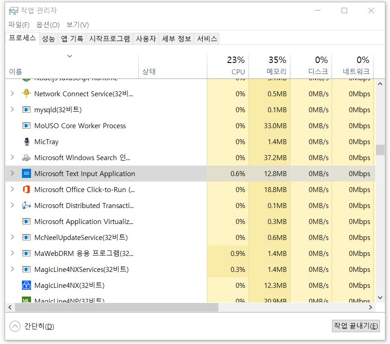Click the Task Manager title bar icon

tap(13, 10)
